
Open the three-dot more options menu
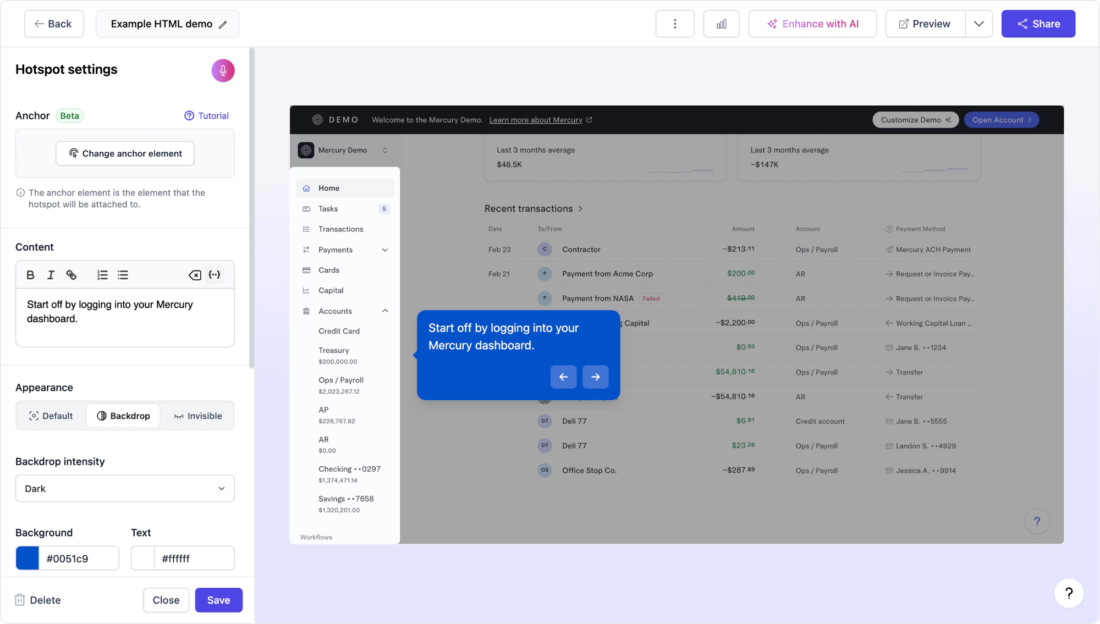tap(675, 24)
